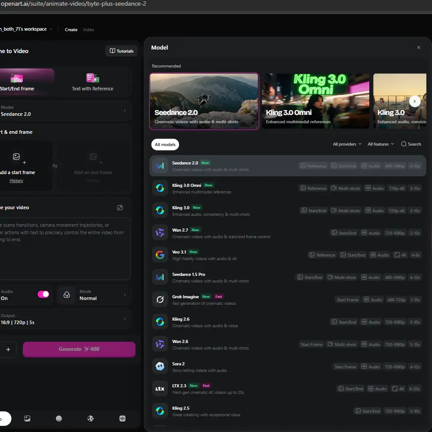Screen dimensions: 432x432
Task: Expand the workspace name dropdown
Action: coord(51,29)
